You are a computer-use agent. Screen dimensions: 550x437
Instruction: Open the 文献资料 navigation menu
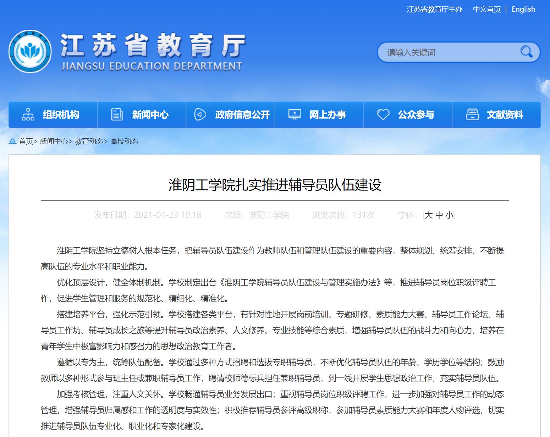click(505, 115)
